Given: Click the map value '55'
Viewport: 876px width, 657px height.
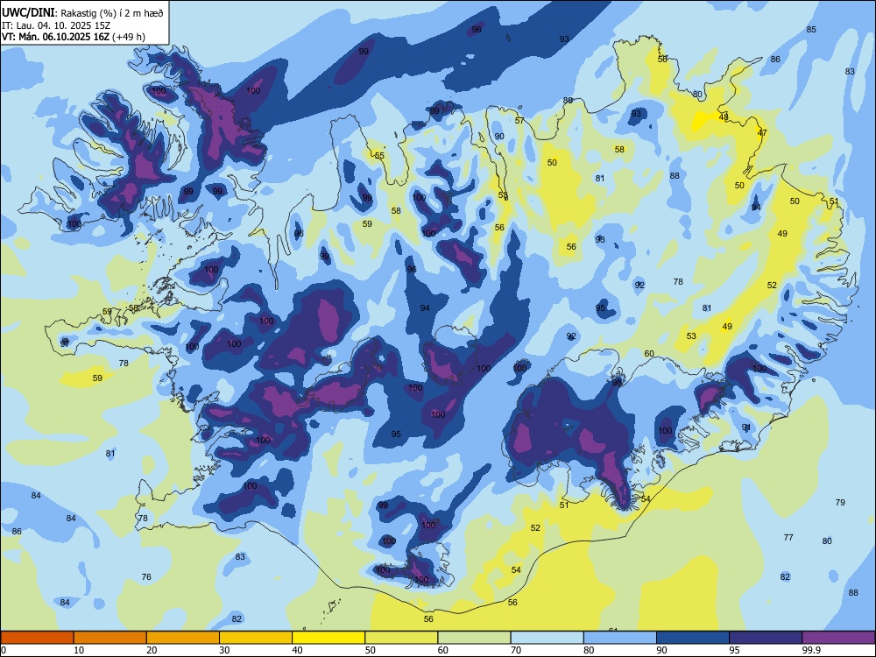Looking at the screenshot, I should (379, 156).
